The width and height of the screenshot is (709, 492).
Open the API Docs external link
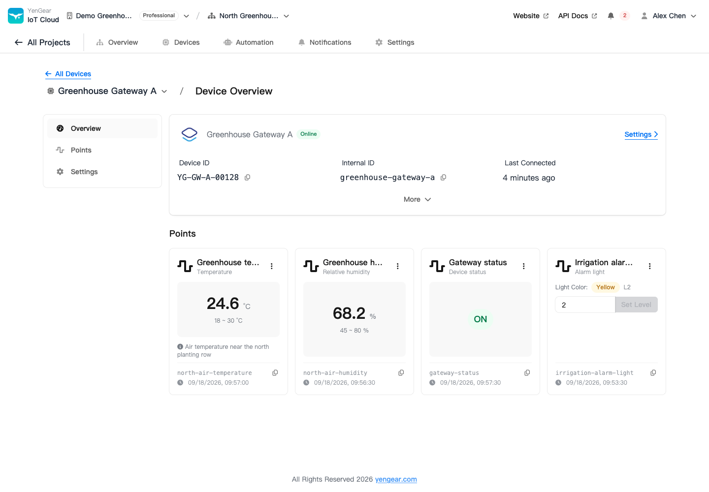point(578,16)
